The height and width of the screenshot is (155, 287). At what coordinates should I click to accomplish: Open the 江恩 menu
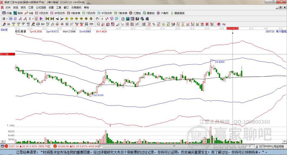(x=31, y=8)
